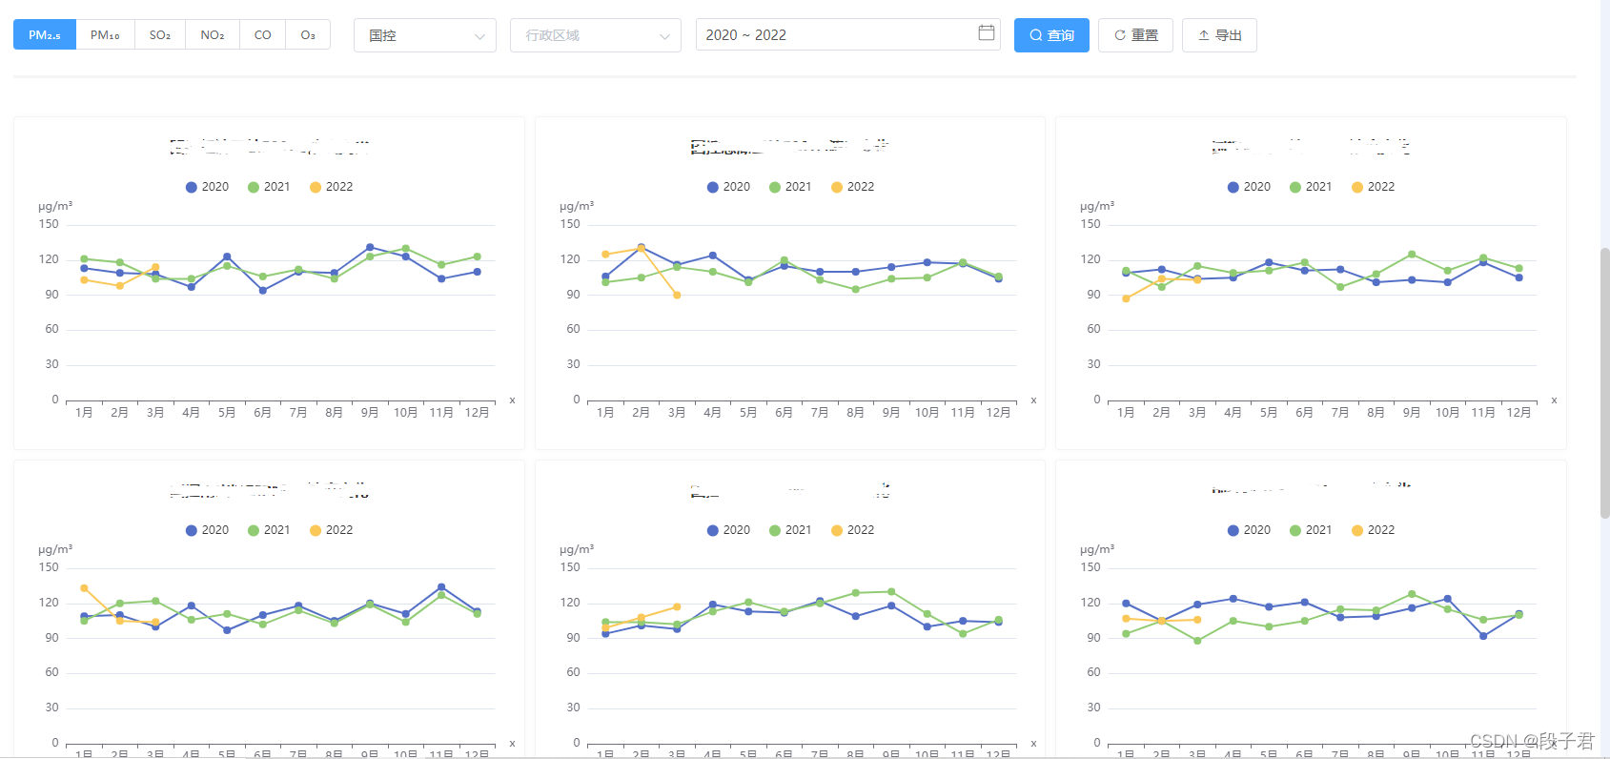1610x759 pixels.
Task: Toggle the 2020 legend in top-right chart
Action: tap(1250, 187)
